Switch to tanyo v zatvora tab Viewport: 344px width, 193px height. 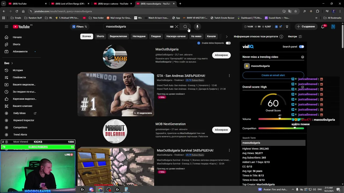pos(113,4)
